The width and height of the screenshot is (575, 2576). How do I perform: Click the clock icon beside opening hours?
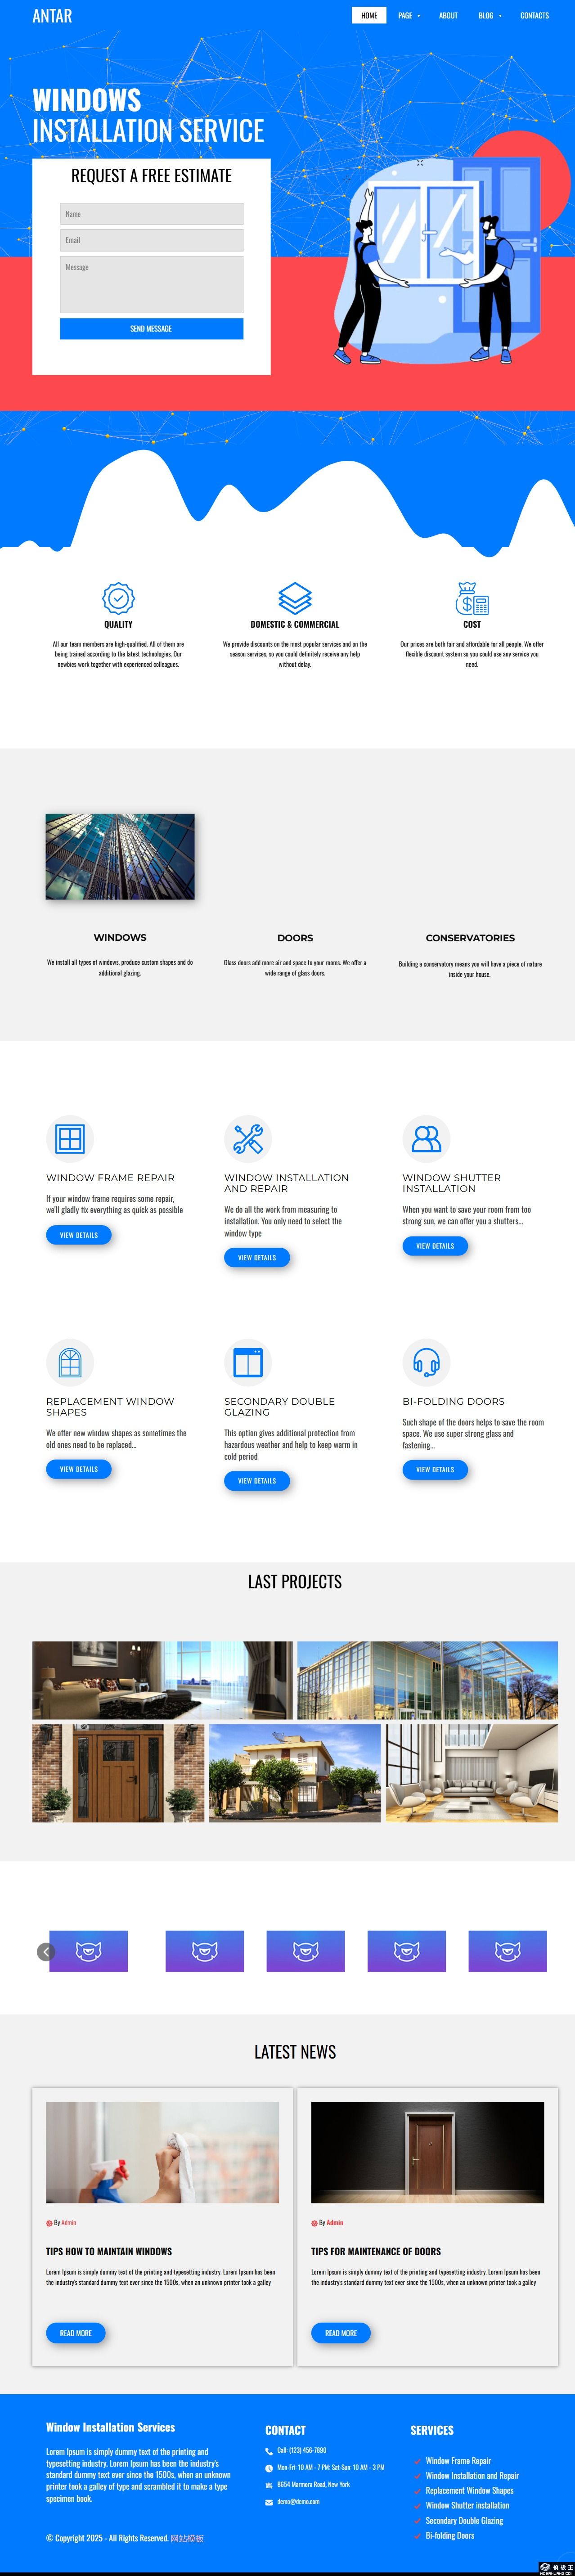pos(269,2468)
